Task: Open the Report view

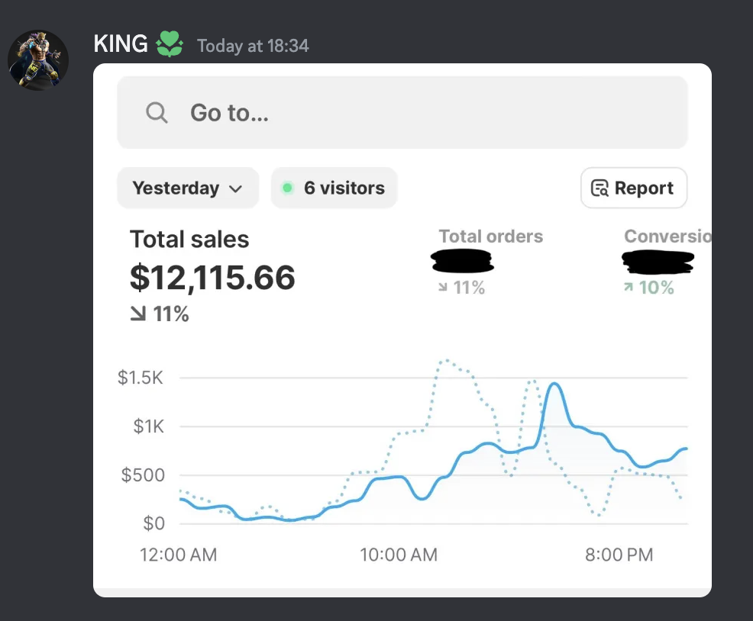Action: 633,188
